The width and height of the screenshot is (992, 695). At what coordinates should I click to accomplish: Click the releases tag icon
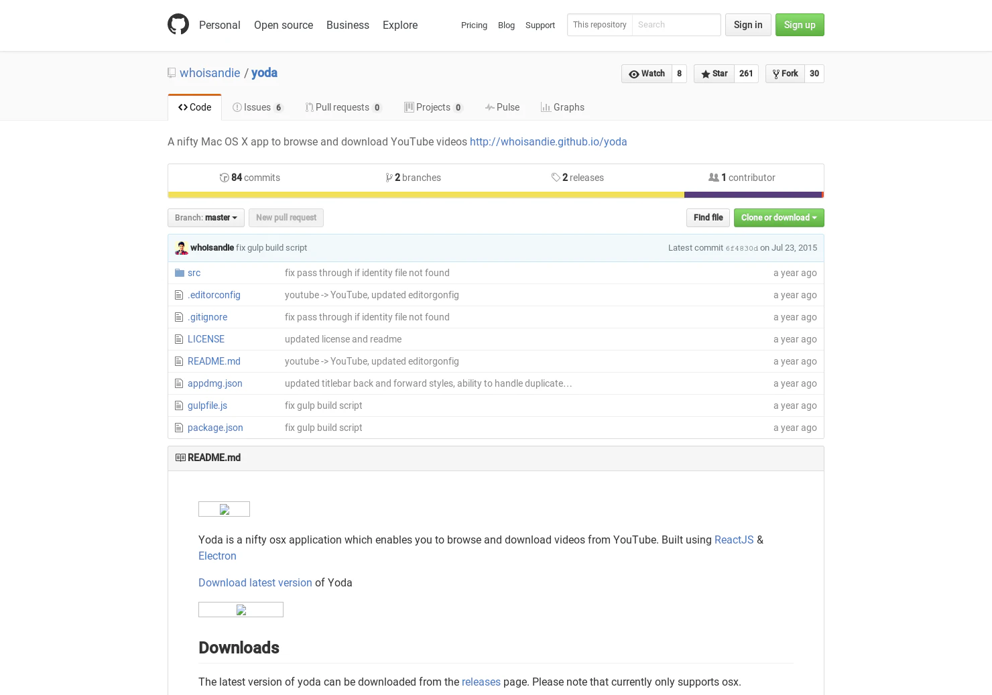coord(556,178)
